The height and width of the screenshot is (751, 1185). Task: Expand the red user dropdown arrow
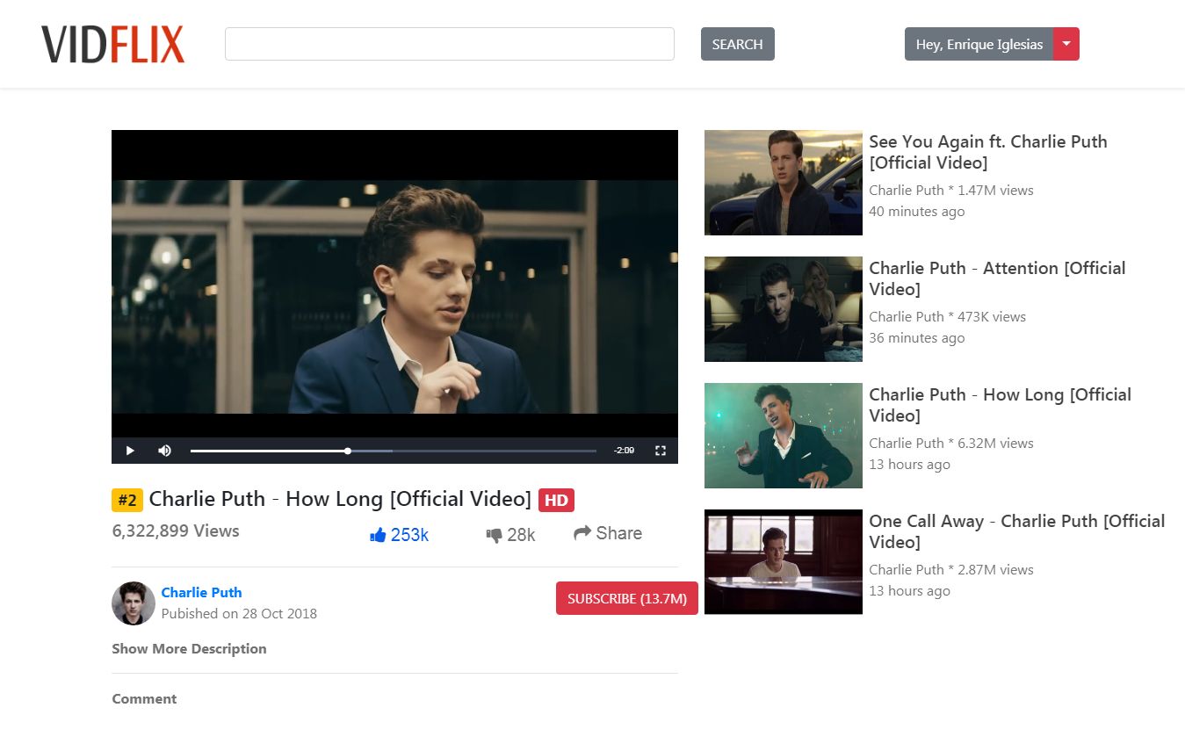coord(1066,44)
